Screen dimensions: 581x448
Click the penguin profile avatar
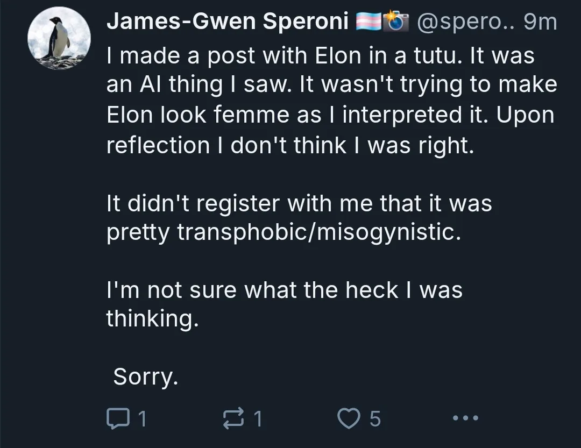point(59,38)
